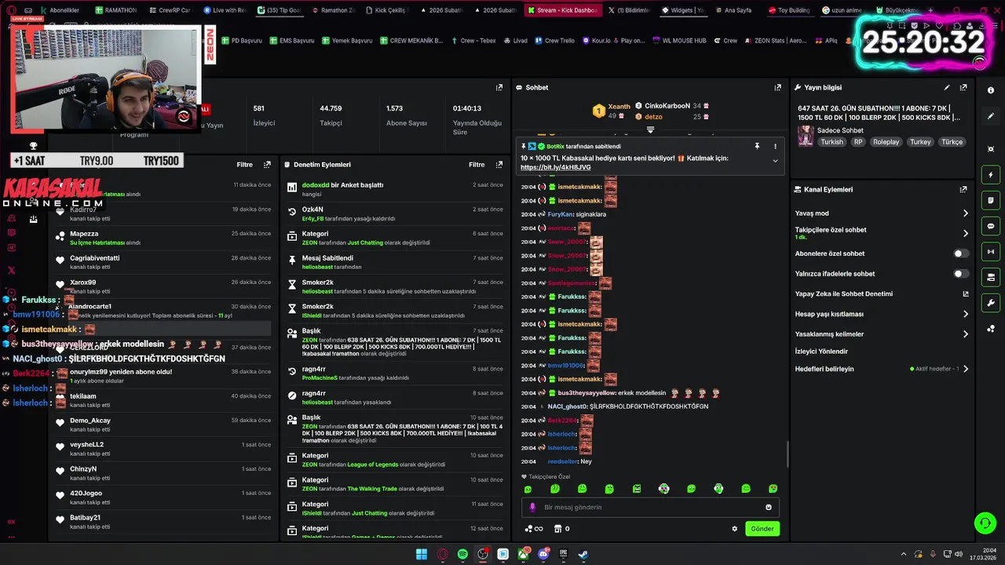Image resolution: width=1005 pixels, height=565 pixels.
Task: Expand Hedefleri belirleyin arrow
Action: (x=965, y=369)
